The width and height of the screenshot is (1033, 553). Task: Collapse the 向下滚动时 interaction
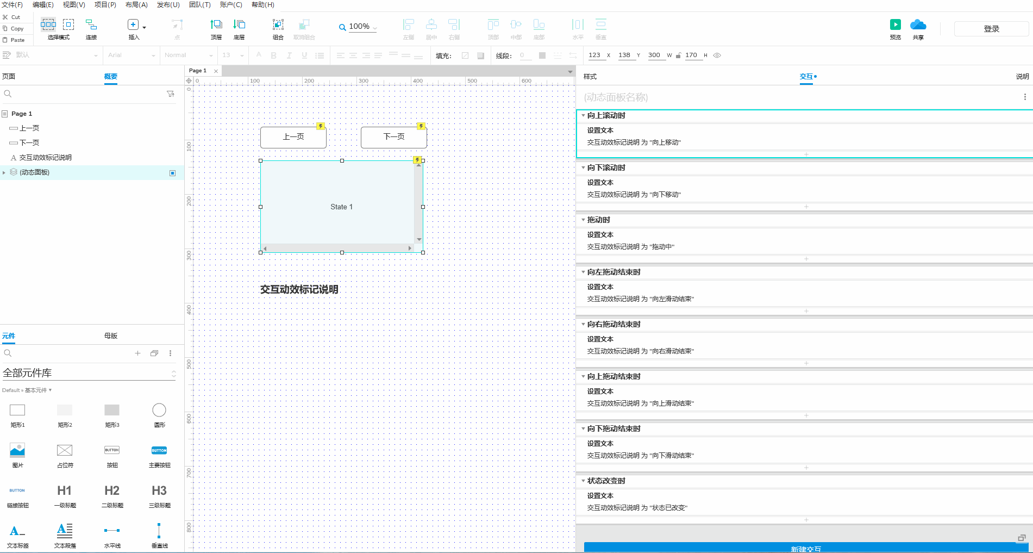[x=583, y=167]
